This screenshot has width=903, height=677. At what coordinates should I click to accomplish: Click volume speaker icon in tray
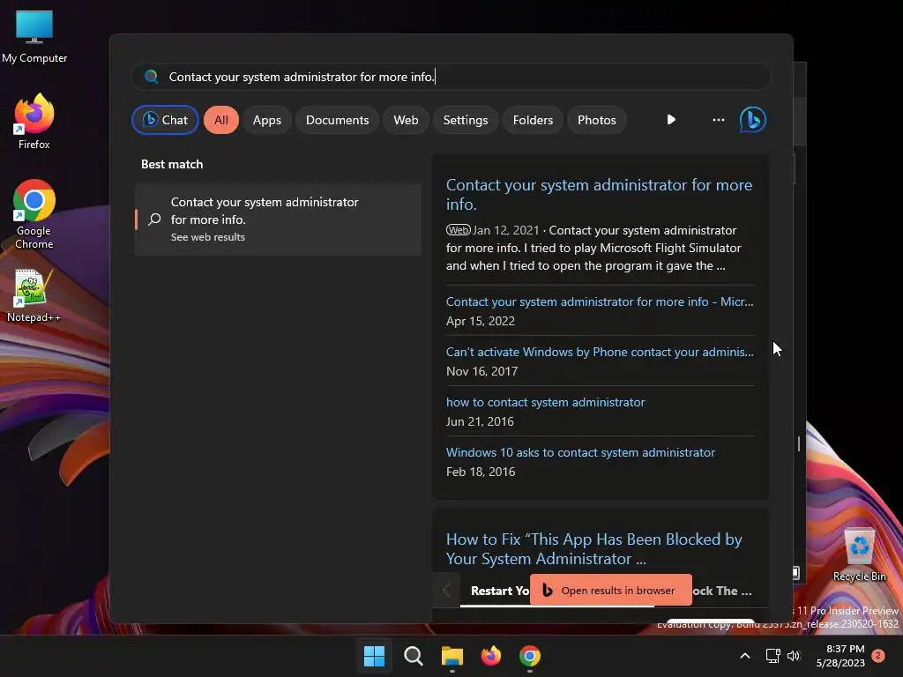(x=794, y=656)
